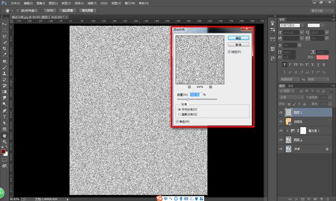Zoom in the noise dialog preview

pyautogui.click(x=211, y=87)
